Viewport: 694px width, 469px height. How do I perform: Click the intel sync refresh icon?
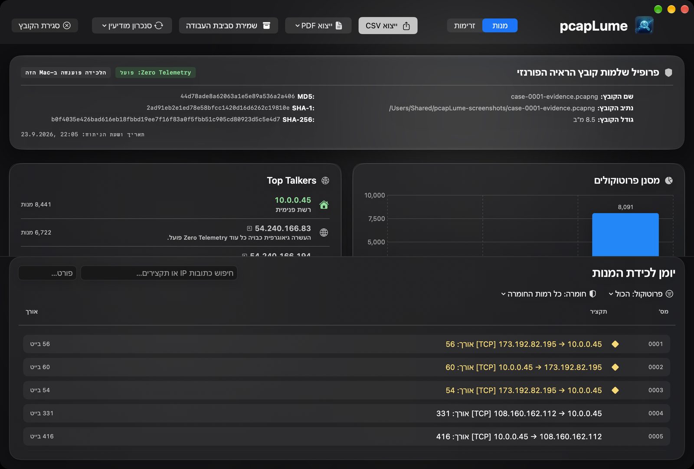pyautogui.click(x=159, y=26)
